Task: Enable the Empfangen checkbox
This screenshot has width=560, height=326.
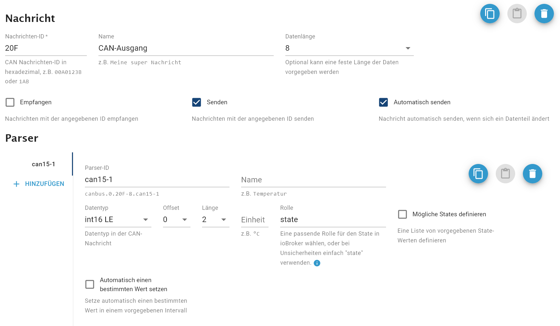Action: (x=10, y=102)
